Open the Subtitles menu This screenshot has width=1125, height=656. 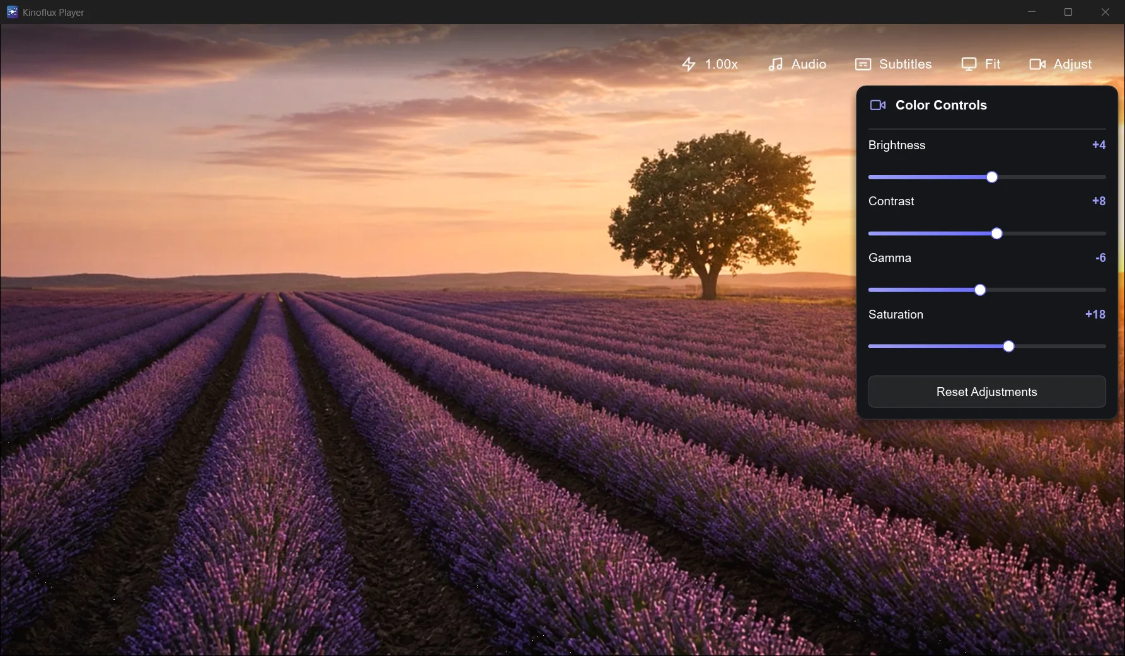[893, 64]
